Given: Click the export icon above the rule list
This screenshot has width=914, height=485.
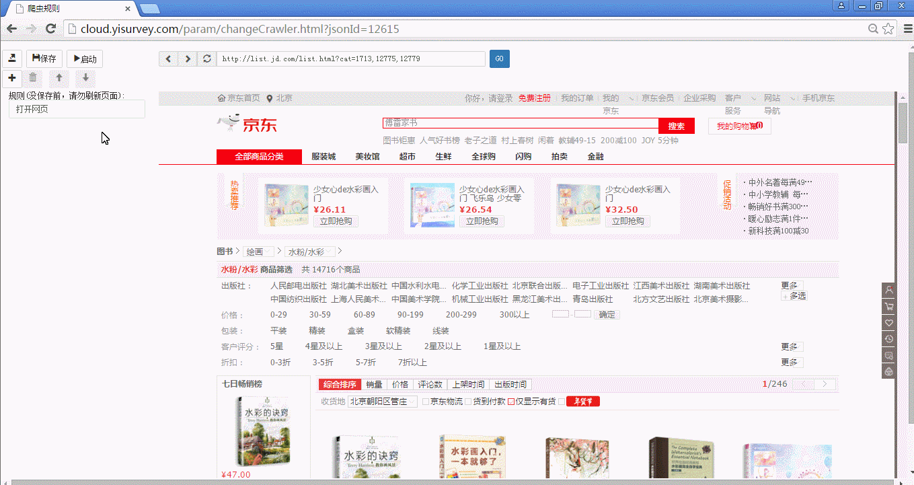Looking at the screenshot, I should point(12,59).
